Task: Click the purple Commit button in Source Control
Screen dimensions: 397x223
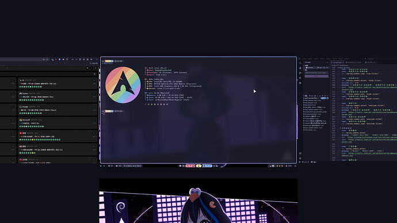Action: point(316,76)
